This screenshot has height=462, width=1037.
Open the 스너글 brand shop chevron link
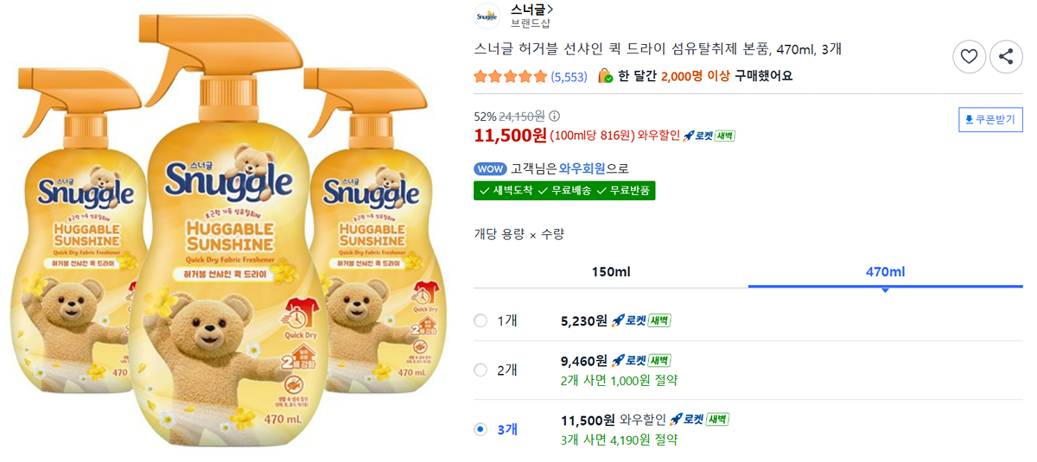tap(532, 9)
